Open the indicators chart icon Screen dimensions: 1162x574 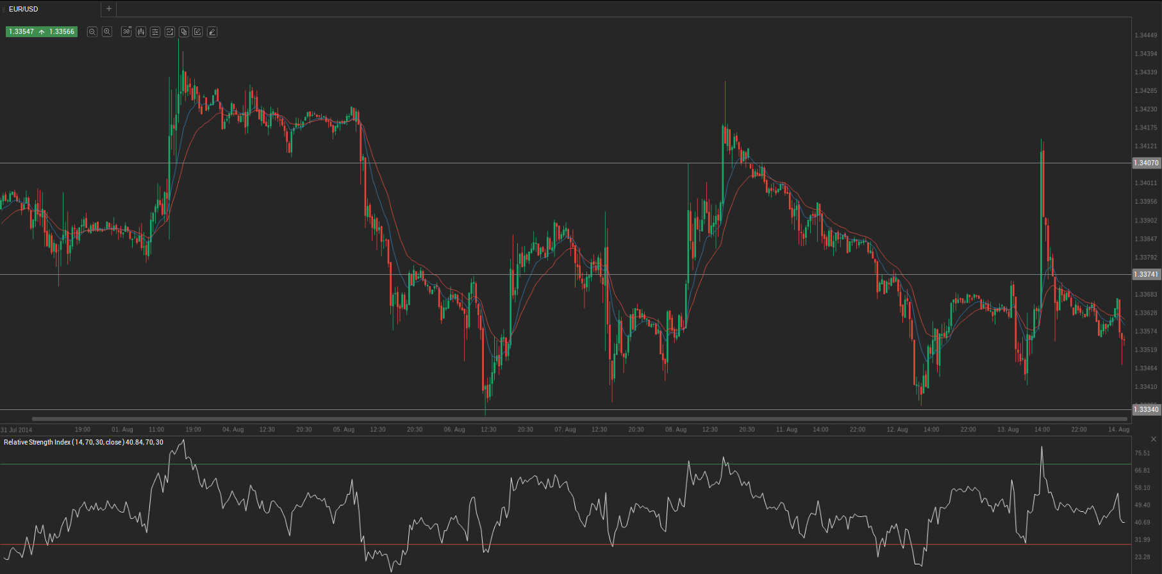click(x=170, y=32)
